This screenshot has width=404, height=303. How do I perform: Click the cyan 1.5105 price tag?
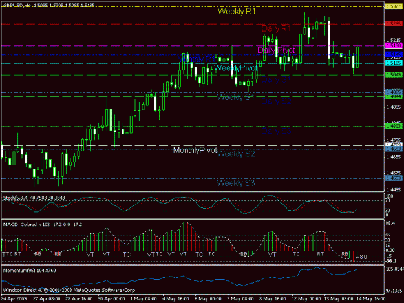pos(394,63)
